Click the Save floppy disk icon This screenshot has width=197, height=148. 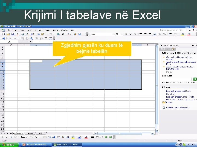(x=13, y=34)
